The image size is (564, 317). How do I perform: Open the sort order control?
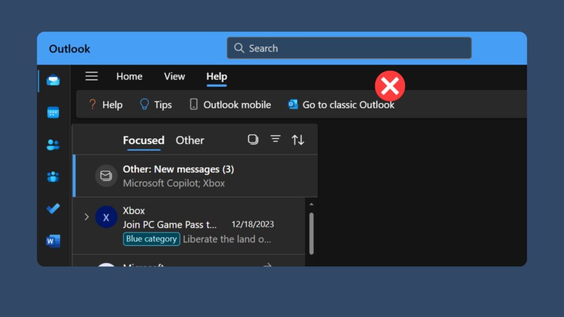coord(298,140)
